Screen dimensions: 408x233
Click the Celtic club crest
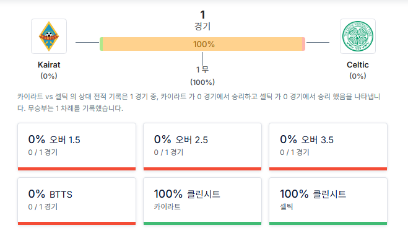(357, 36)
